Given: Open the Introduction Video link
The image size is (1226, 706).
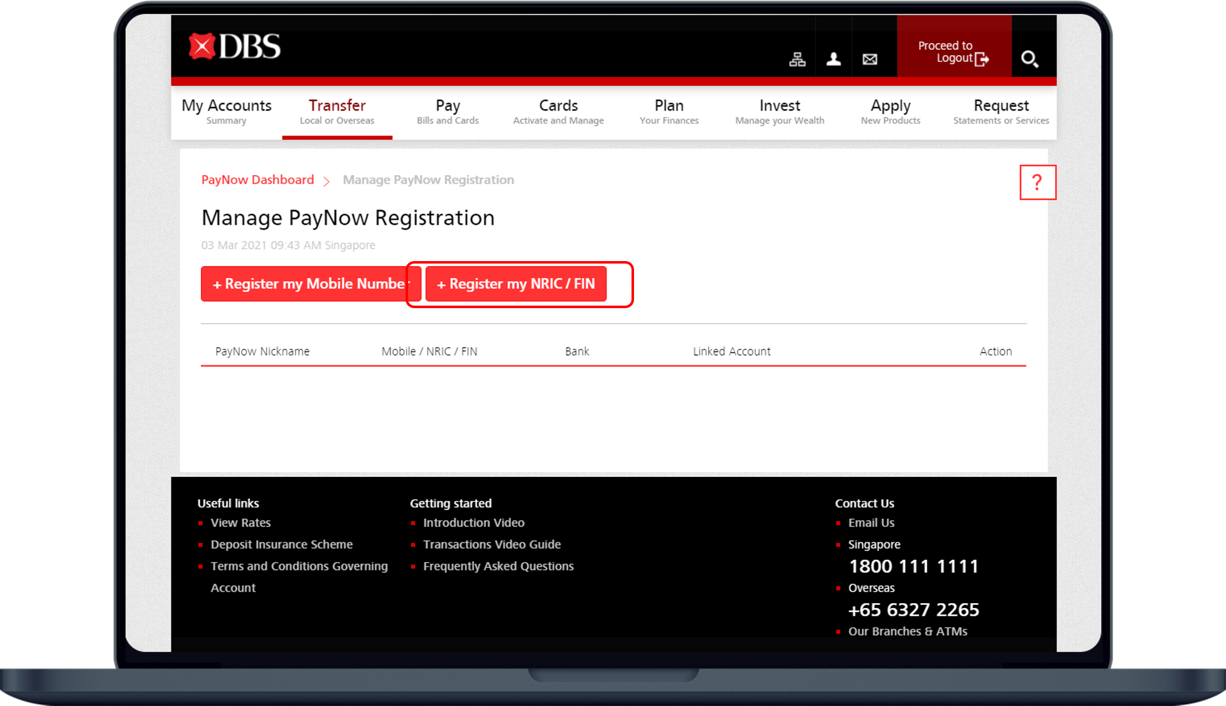Looking at the screenshot, I should [473, 523].
